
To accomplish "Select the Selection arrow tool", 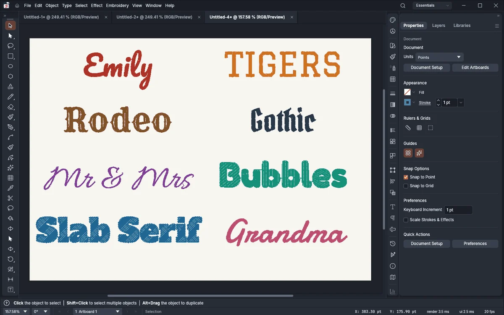I will pyautogui.click(x=10, y=26).
